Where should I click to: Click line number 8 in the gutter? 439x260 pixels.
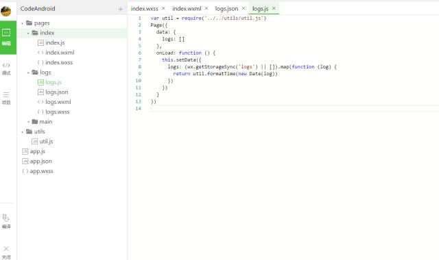pyautogui.click(x=140, y=67)
